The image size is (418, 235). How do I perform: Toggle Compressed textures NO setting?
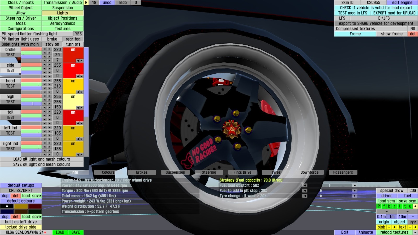413,29
